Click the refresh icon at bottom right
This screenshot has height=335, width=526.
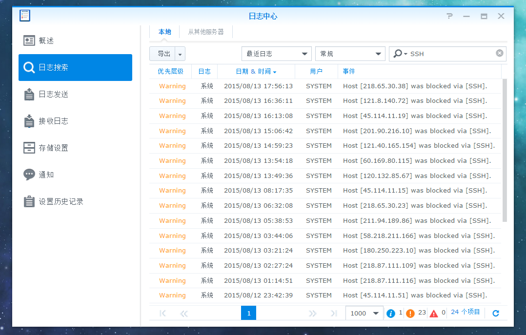click(496, 313)
